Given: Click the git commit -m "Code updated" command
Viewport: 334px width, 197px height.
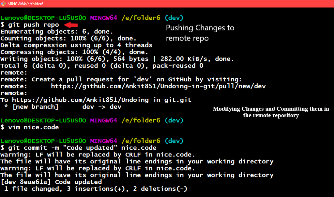Looking at the screenshot, I should point(79,148).
